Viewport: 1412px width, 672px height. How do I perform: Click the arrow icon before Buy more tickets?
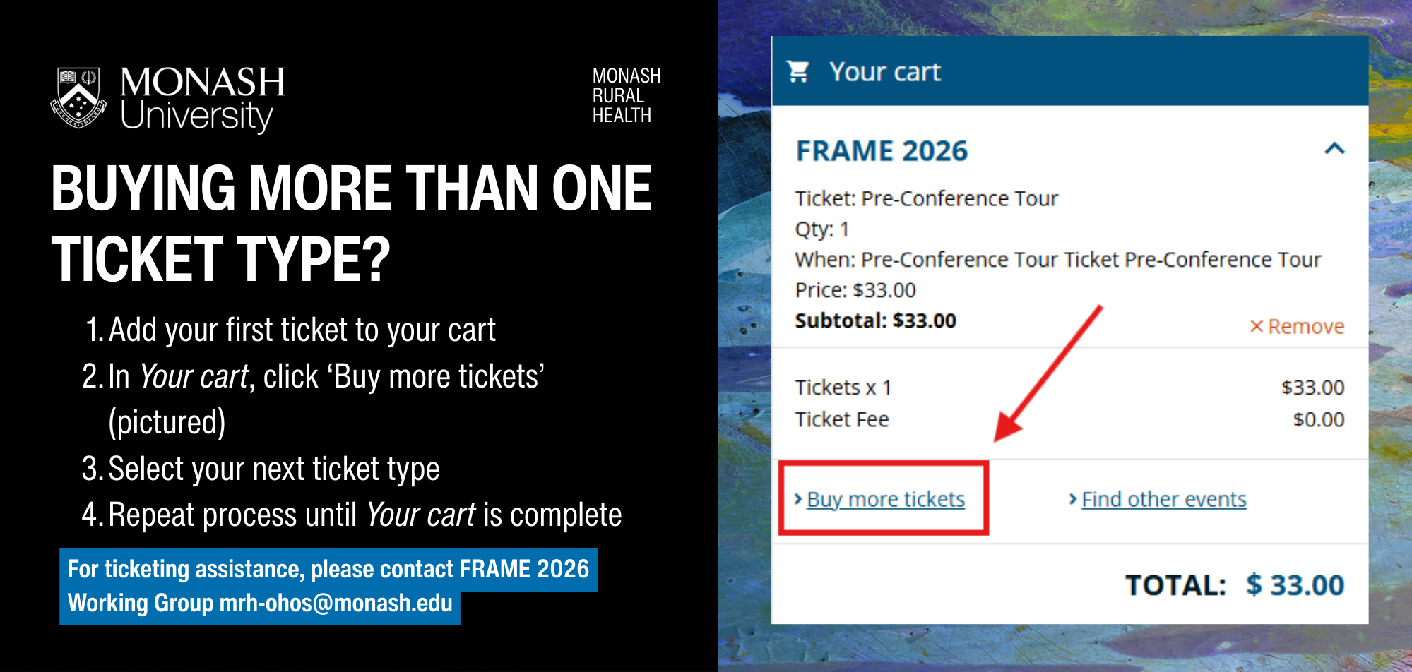point(798,499)
